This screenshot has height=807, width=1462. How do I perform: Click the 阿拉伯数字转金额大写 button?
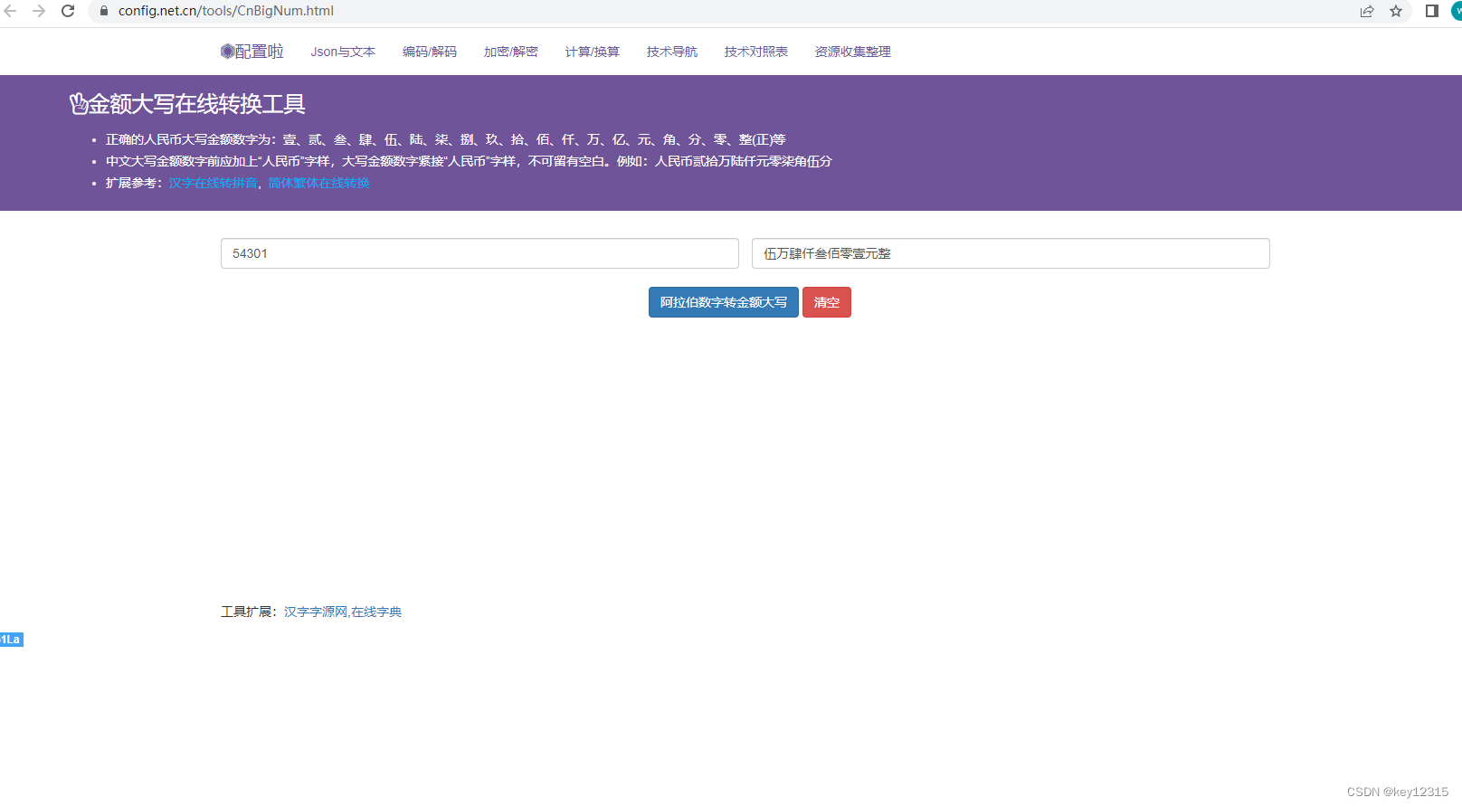[724, 302]
